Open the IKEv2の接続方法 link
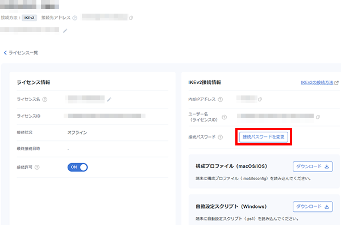 click(317, 82)
